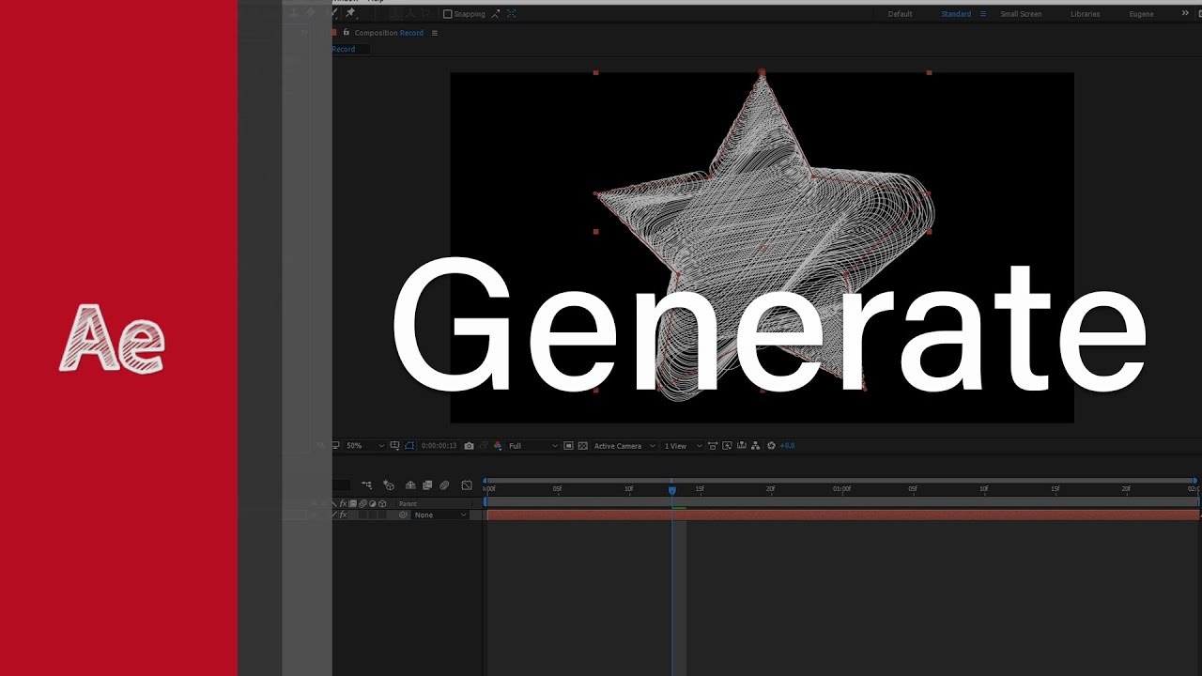Open grid and guide options icon
The width and height of the screenshot is (1202, 676).
coord(395,446)
